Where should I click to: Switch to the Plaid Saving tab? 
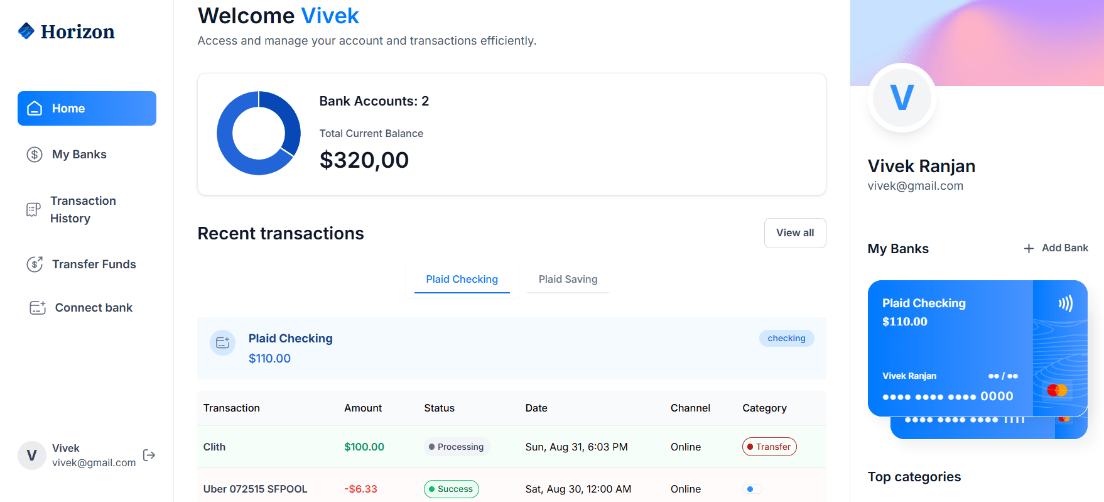coord(568,279)
